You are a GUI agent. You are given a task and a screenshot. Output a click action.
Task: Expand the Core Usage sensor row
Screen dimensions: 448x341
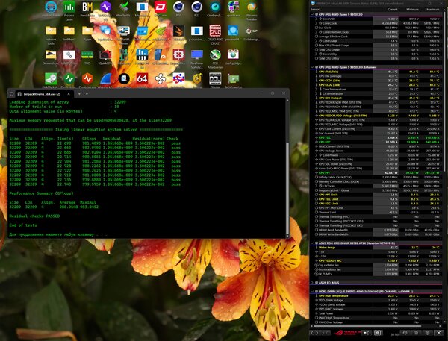(317, 41)
